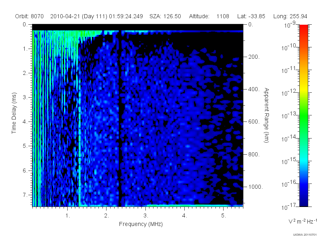Click the SZA: 126.50 value
The height and width of the screenshot is (243, 324).
(165, 16)
